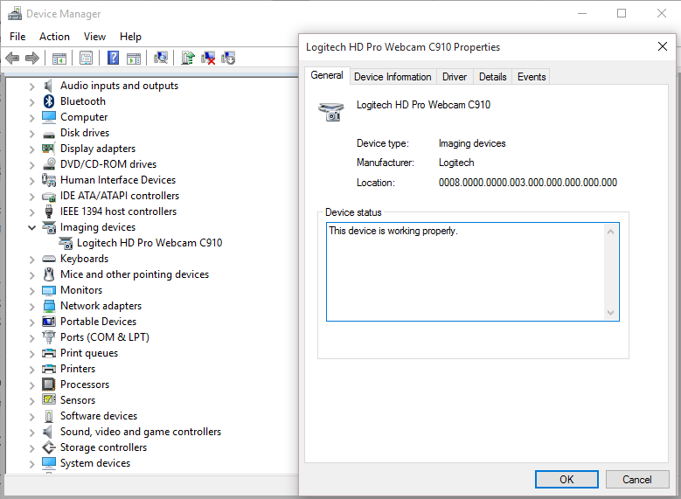Open the Help menu

[130, 37]
